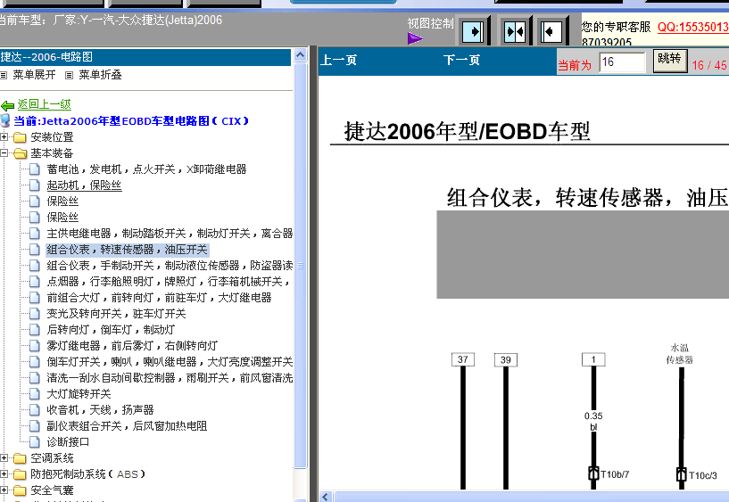729x502 pixels.
Task: Click the expand-right view control icon
Action: (x=473, y=31)
